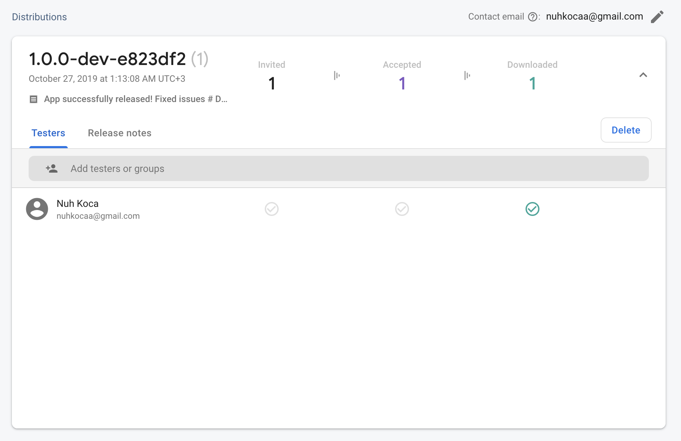The width and height of the screenshot is (681, 441).
Task: Click the add person icon
Action: pos(52,169)
